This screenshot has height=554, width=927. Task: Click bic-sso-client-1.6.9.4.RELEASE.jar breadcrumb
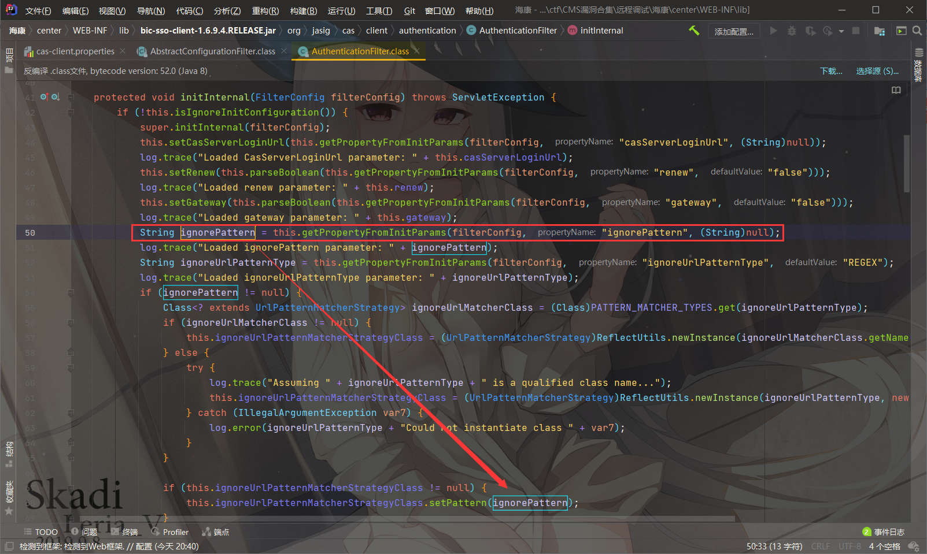[x=208, y=31]
